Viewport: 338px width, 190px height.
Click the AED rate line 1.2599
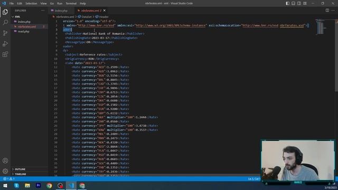tap(100, 67)
